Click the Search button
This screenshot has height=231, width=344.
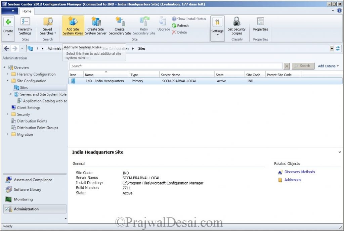click(x=303, y=66)
